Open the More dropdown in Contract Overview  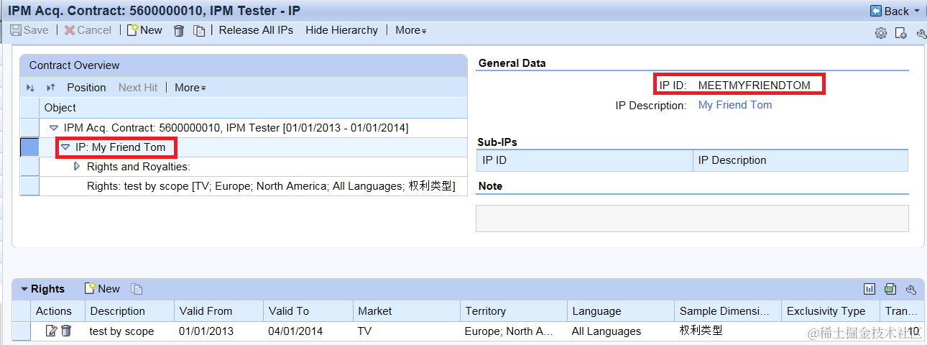[190, 88]
